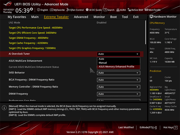Open the Hot Keys help
The width and height of the screenshot is (180, 135).
pos(170,127)
